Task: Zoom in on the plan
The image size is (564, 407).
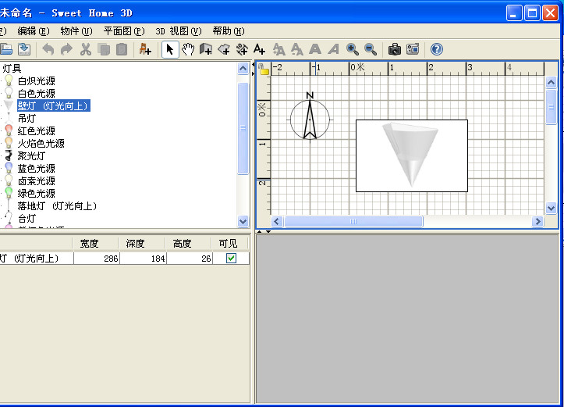Action: (x=353, y=49)
